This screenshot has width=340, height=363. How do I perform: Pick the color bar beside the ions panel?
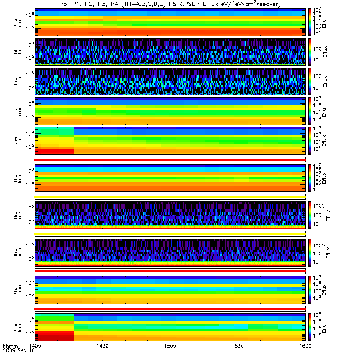click(x=310, y=327)
